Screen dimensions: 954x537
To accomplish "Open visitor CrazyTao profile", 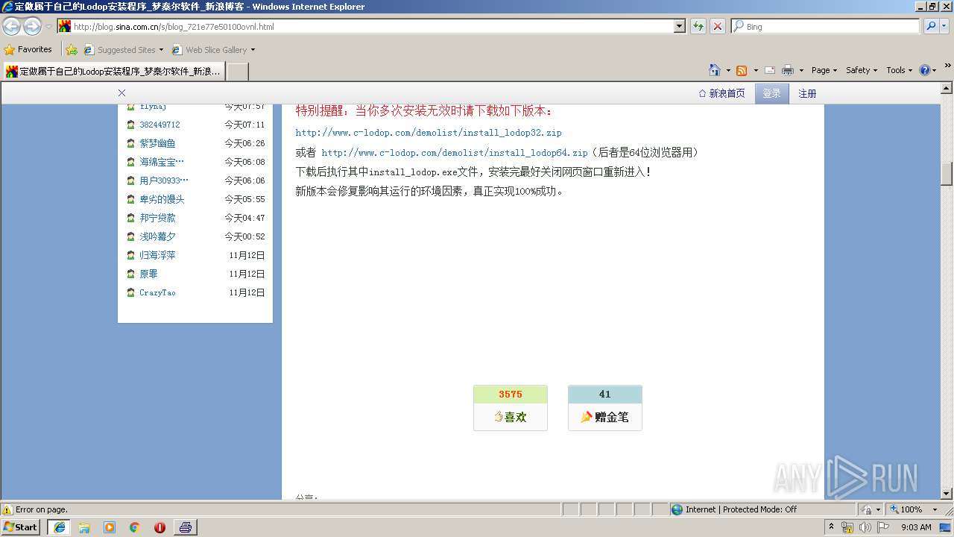I will point(157,292).
